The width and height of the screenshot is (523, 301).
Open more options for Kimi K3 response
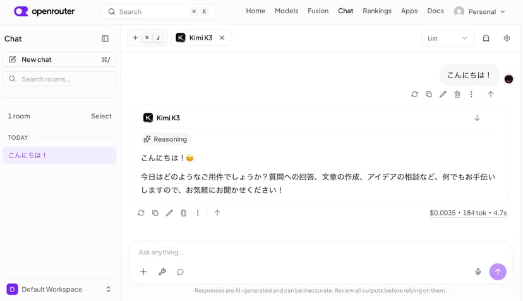(x=198, y=213)
